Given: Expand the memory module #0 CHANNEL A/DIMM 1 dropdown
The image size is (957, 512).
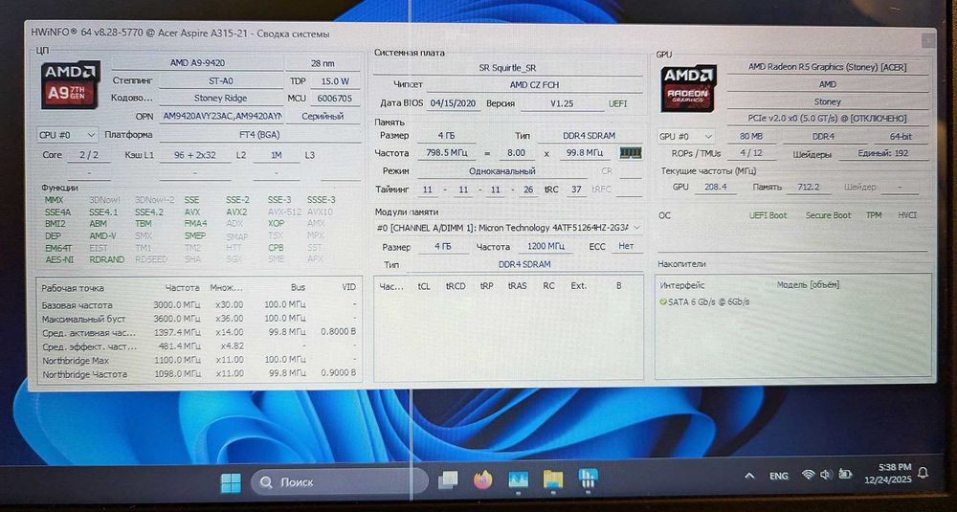Looking at the screenshot, I should click(x=508, y=228).
